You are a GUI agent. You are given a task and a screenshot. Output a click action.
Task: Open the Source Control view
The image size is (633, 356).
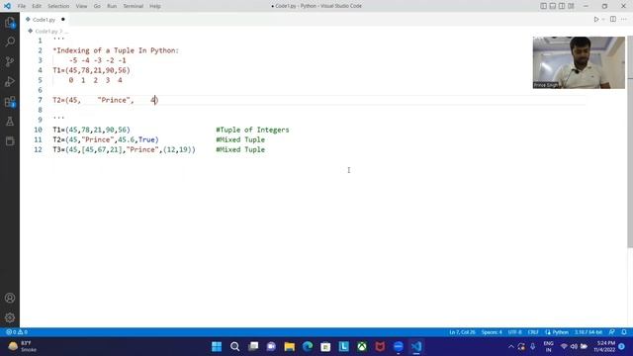[10, 61]
